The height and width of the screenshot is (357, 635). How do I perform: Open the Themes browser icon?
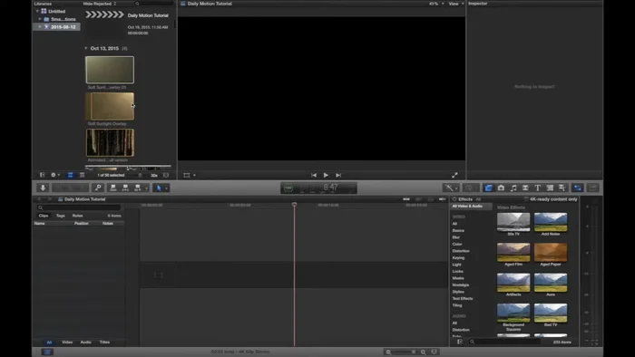tap(562, 188)
